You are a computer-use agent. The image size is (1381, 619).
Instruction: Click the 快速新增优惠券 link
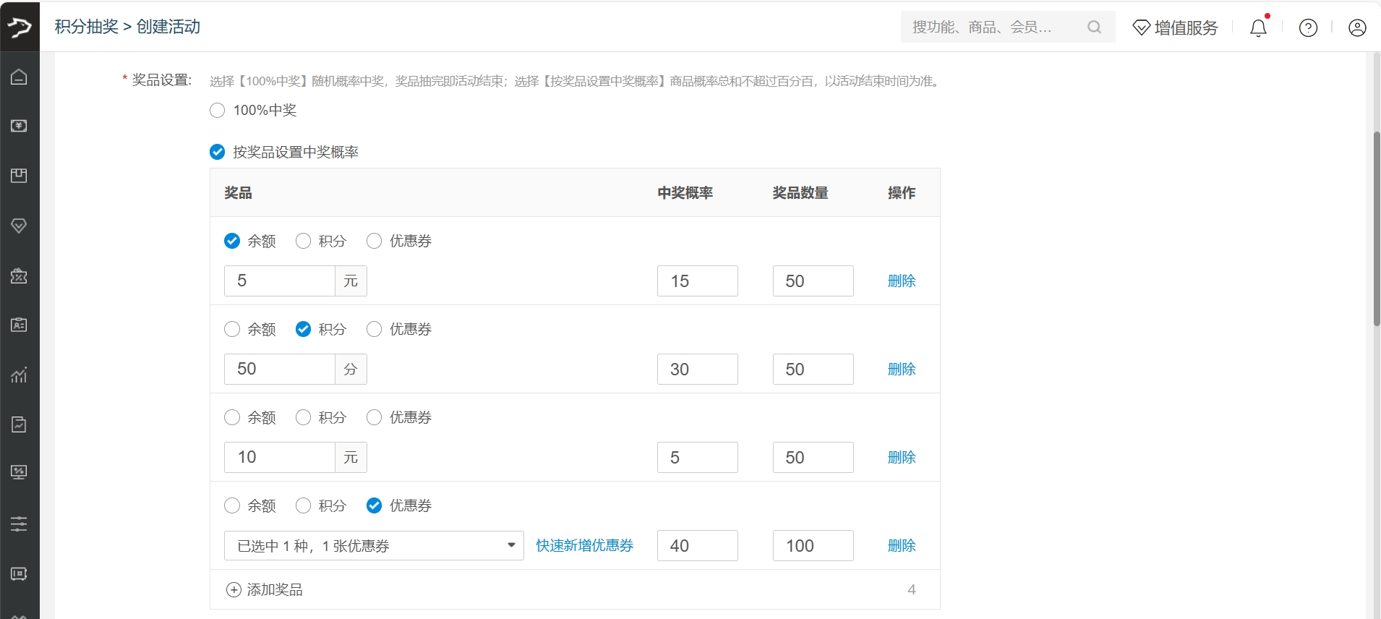(584, 546)
